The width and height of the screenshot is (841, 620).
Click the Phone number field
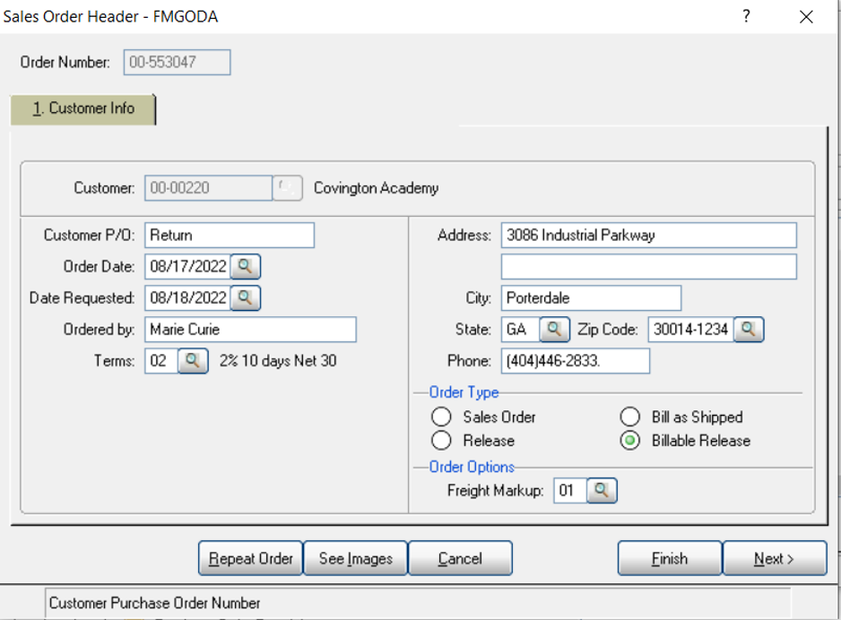coord(576,361)
